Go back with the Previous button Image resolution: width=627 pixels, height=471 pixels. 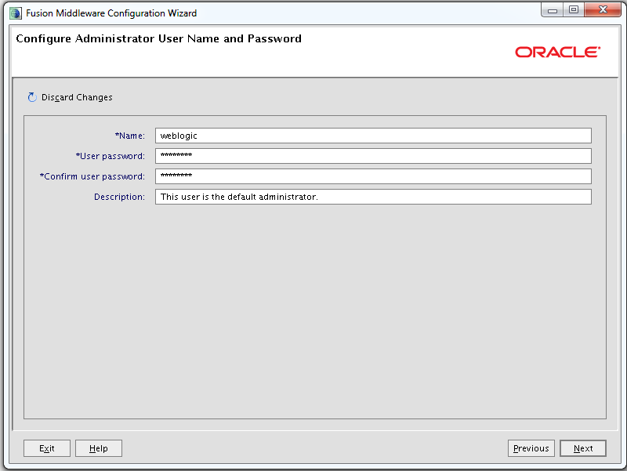(x=531, y=448)
